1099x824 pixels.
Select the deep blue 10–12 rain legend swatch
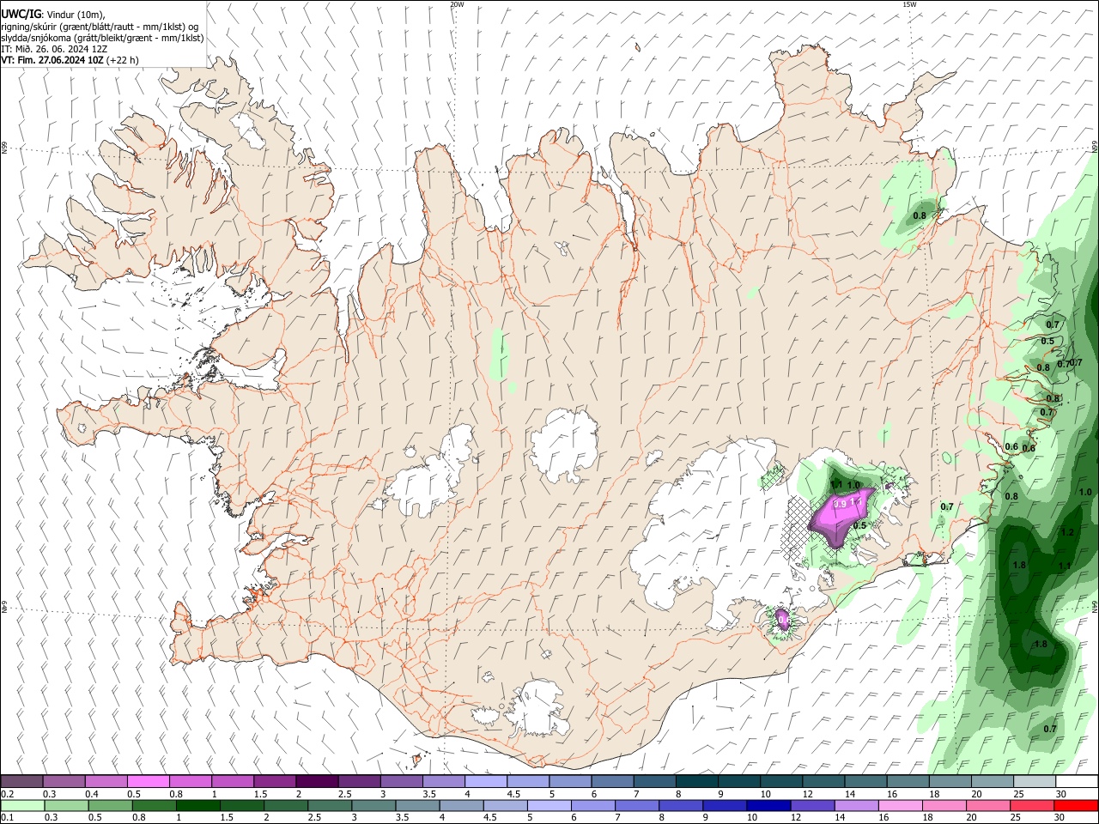click(x=768, y=806)
